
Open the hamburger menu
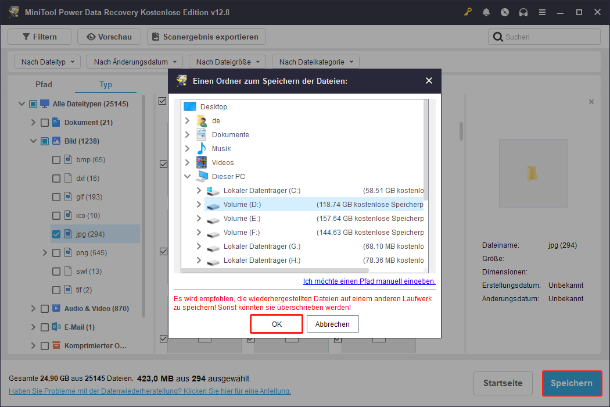(542, 12)
